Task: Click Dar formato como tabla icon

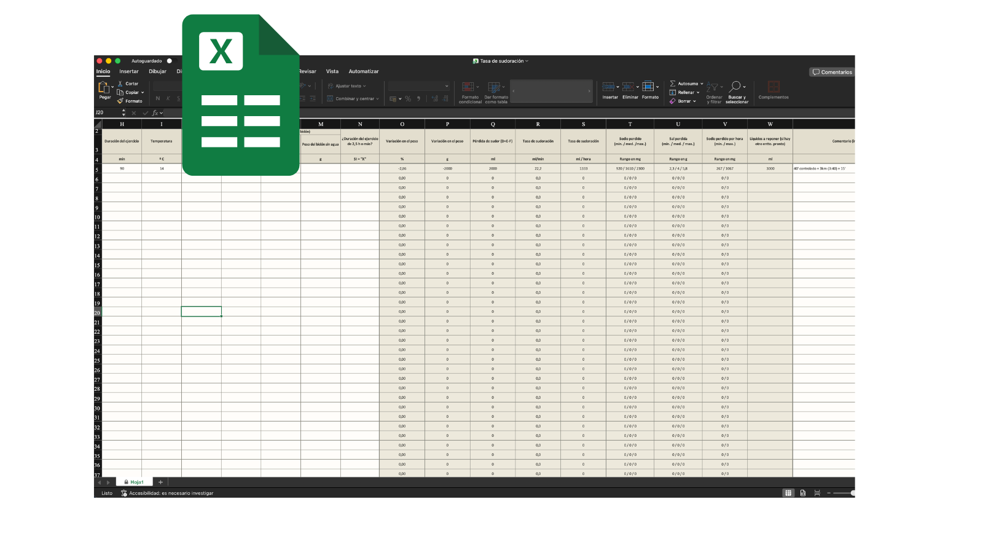Action: point(494,87)
